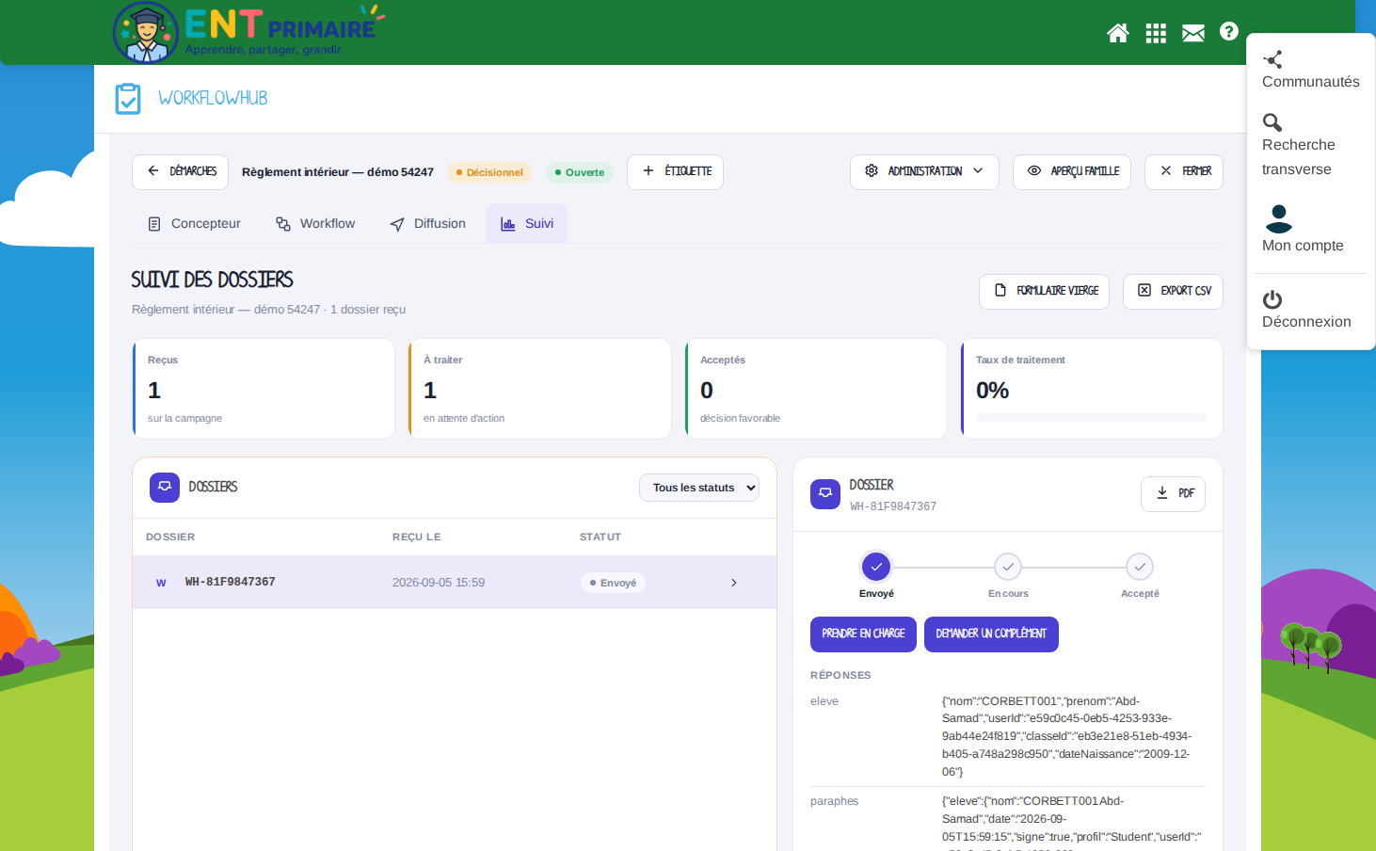Close the workflow with Fermer
The image size is (1376, 851).
[1184, 171]
